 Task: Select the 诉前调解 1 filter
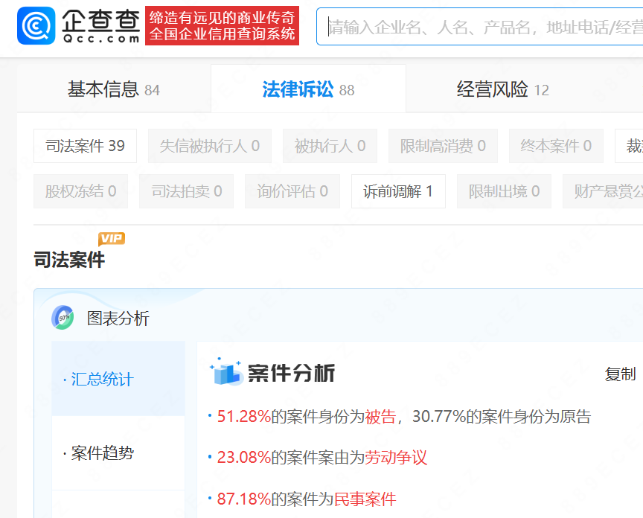click(x=398, y=191)
